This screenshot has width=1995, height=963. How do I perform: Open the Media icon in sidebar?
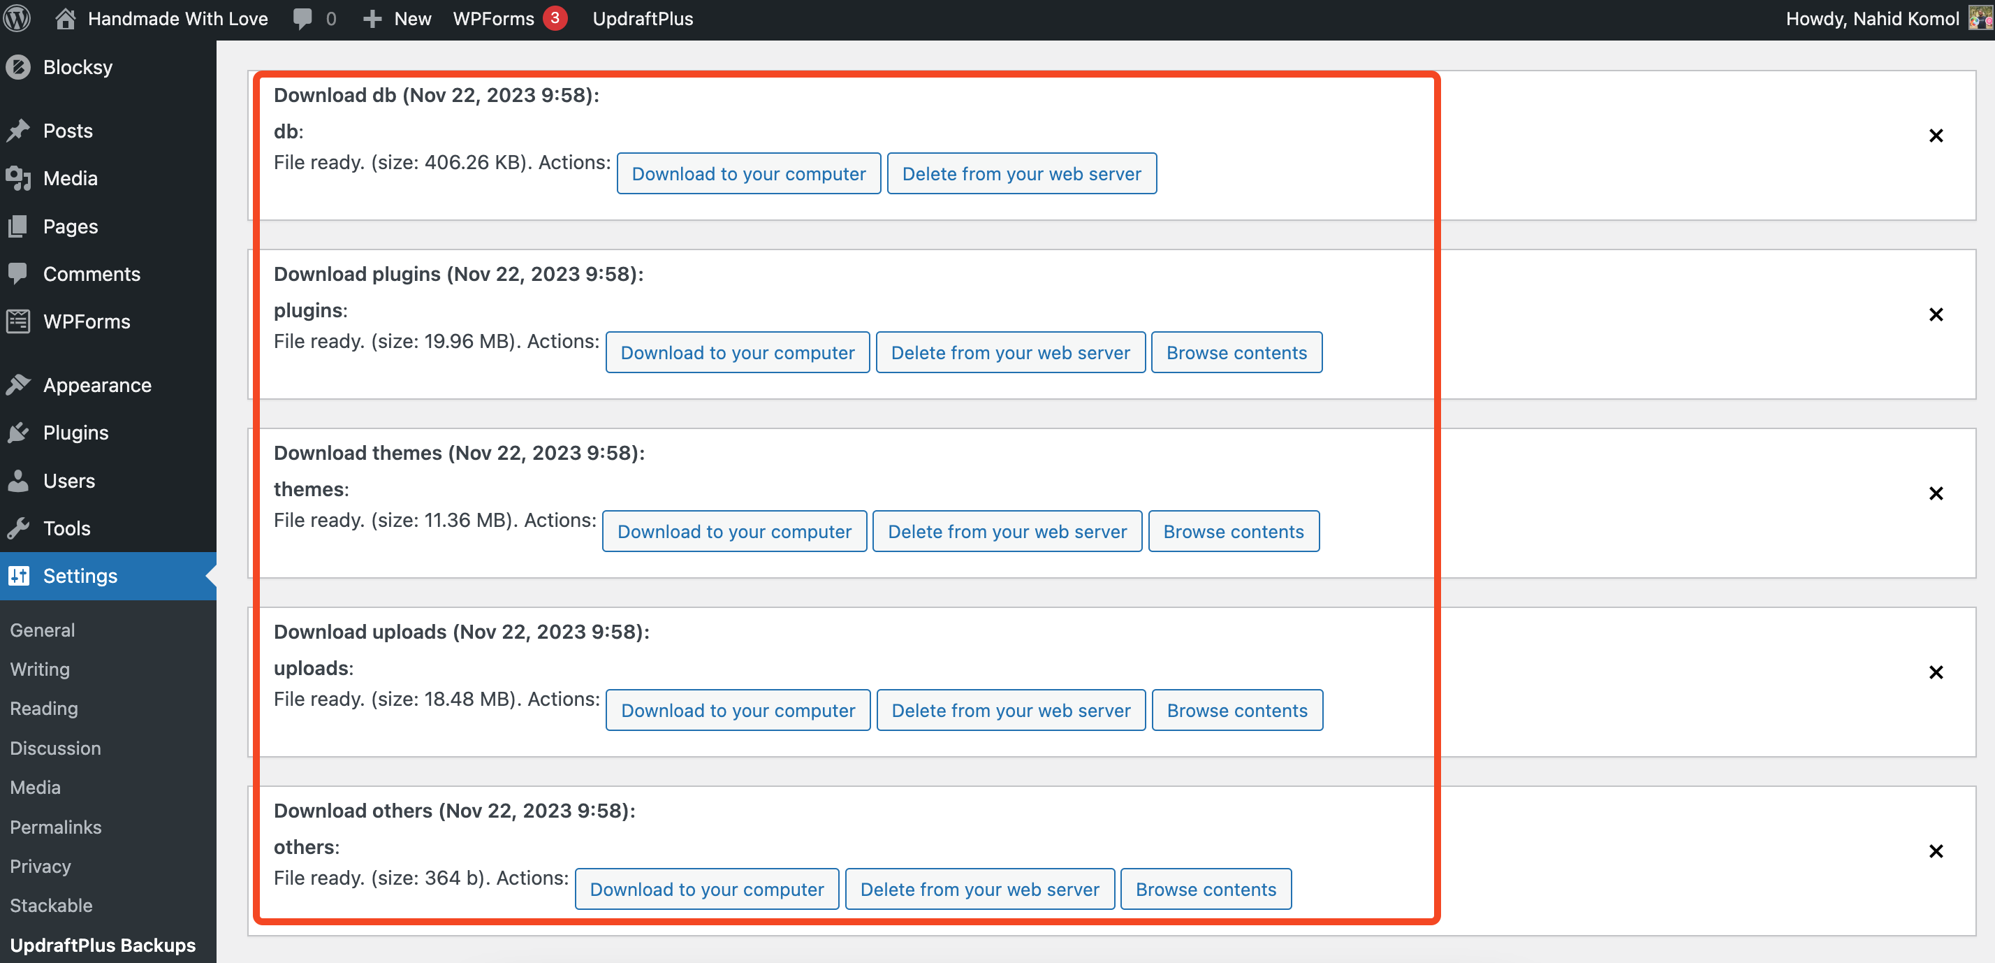click(x=19, y=178)
